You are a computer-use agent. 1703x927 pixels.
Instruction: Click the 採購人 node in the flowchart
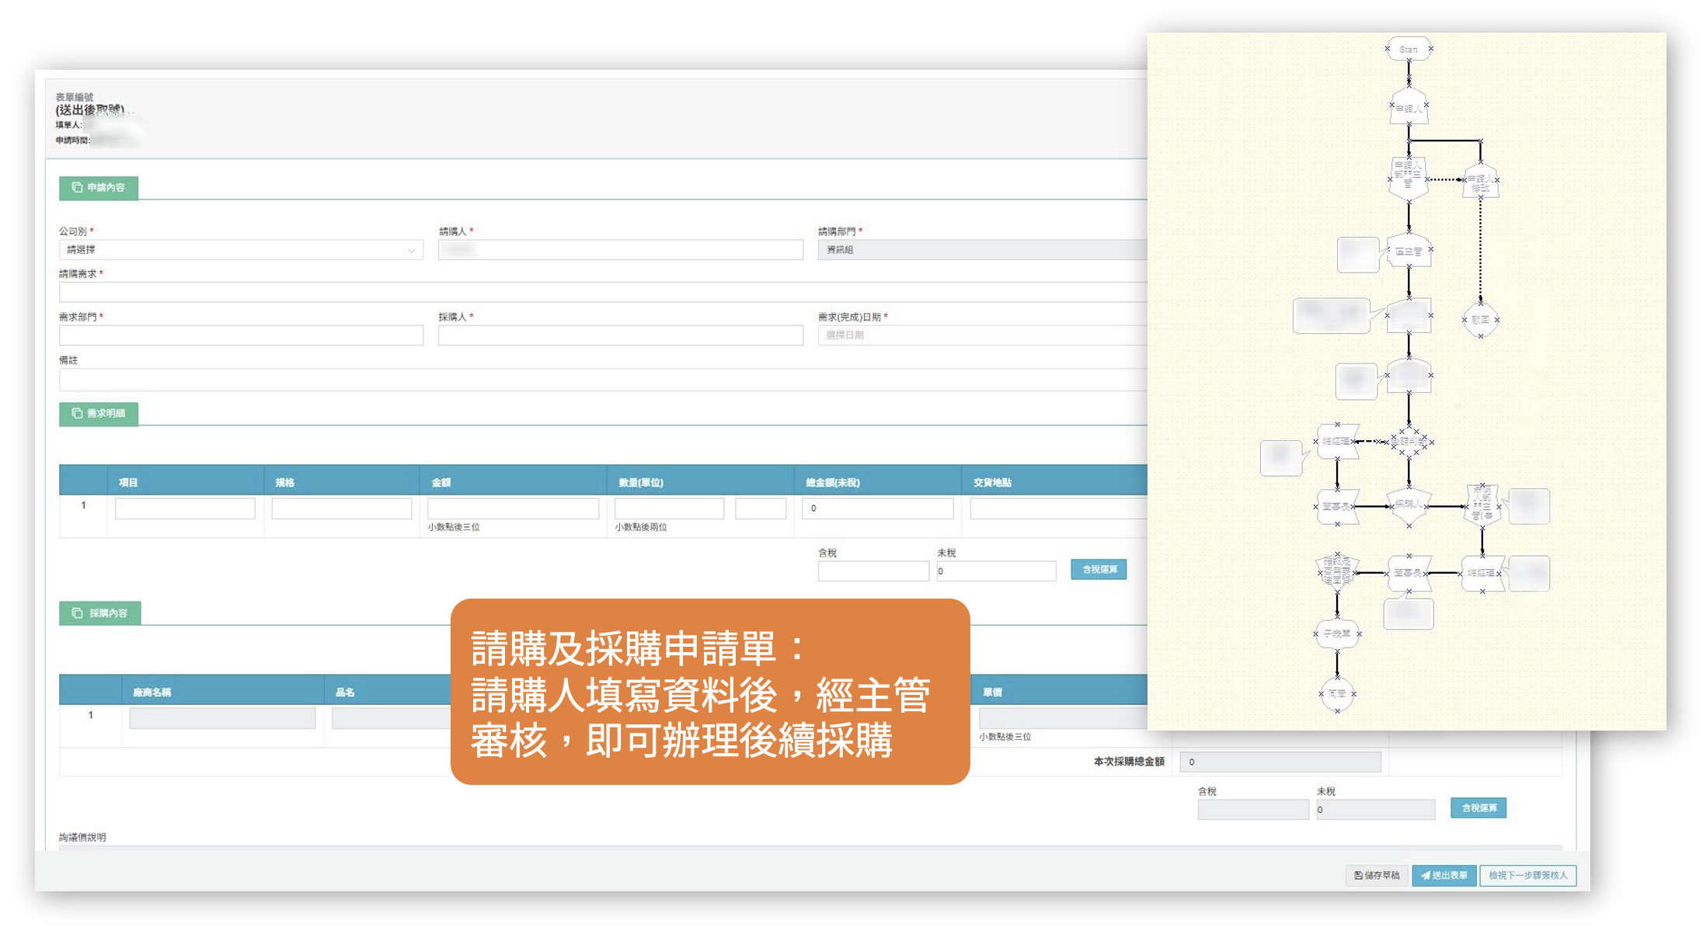tap(1409, 505)
